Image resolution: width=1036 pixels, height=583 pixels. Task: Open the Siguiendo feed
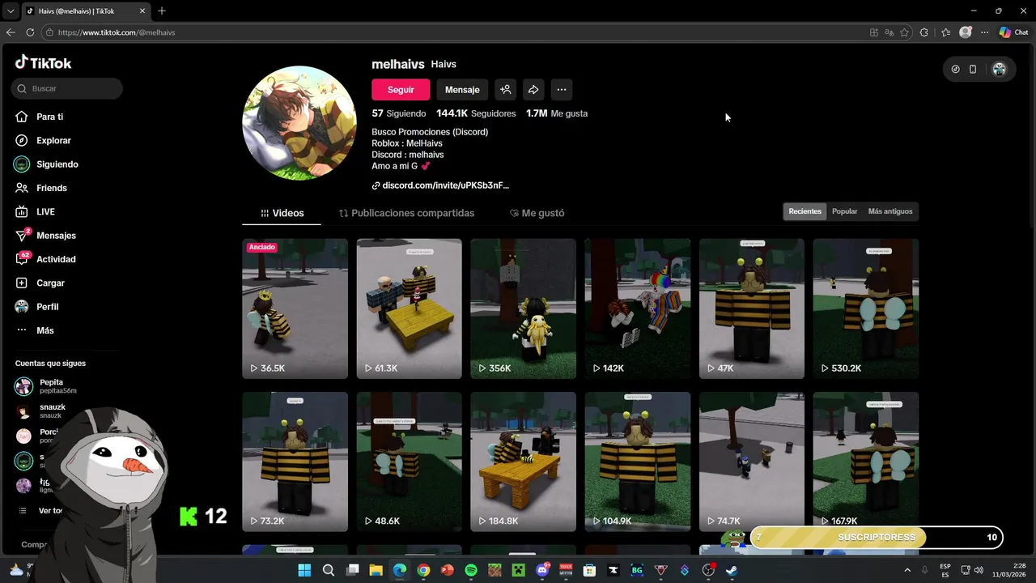click(x=46, y=164)
